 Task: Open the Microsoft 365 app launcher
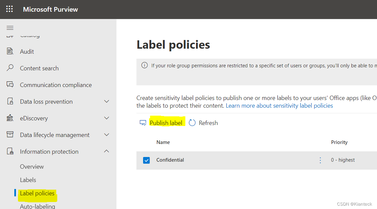point(9,9)
